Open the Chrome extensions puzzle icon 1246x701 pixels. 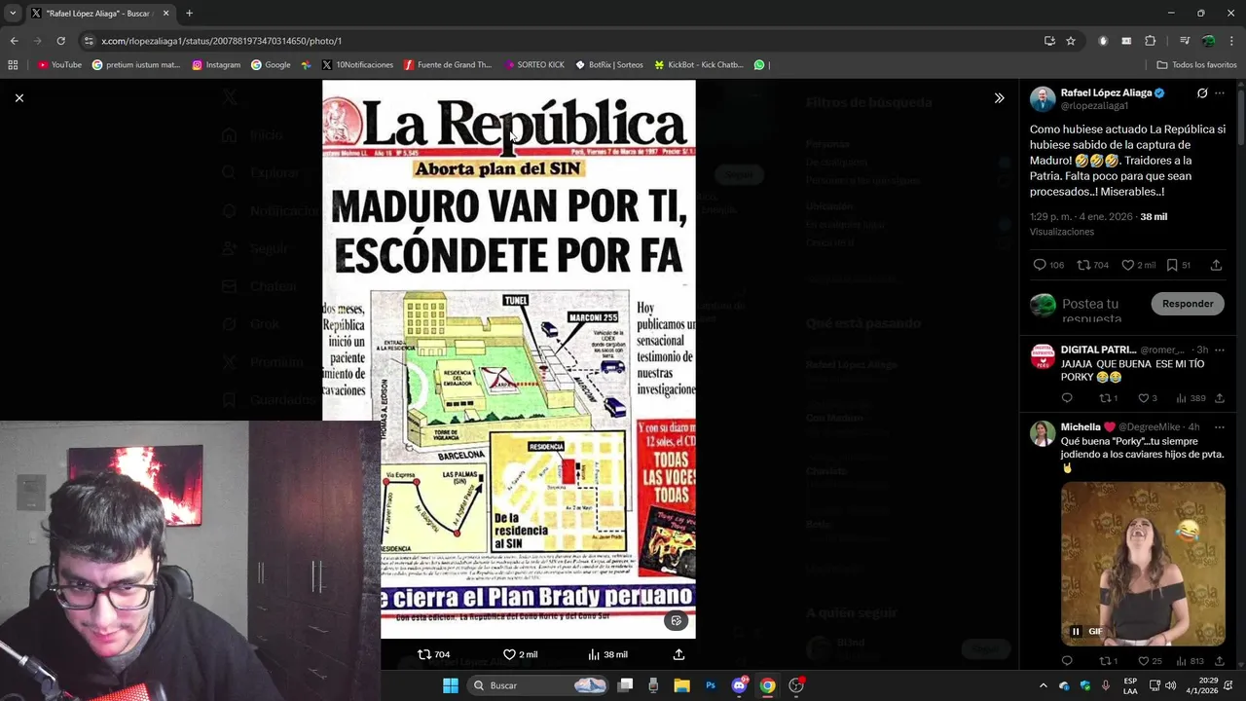1151,41
